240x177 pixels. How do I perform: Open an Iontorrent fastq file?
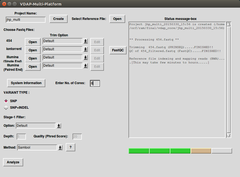32,50
